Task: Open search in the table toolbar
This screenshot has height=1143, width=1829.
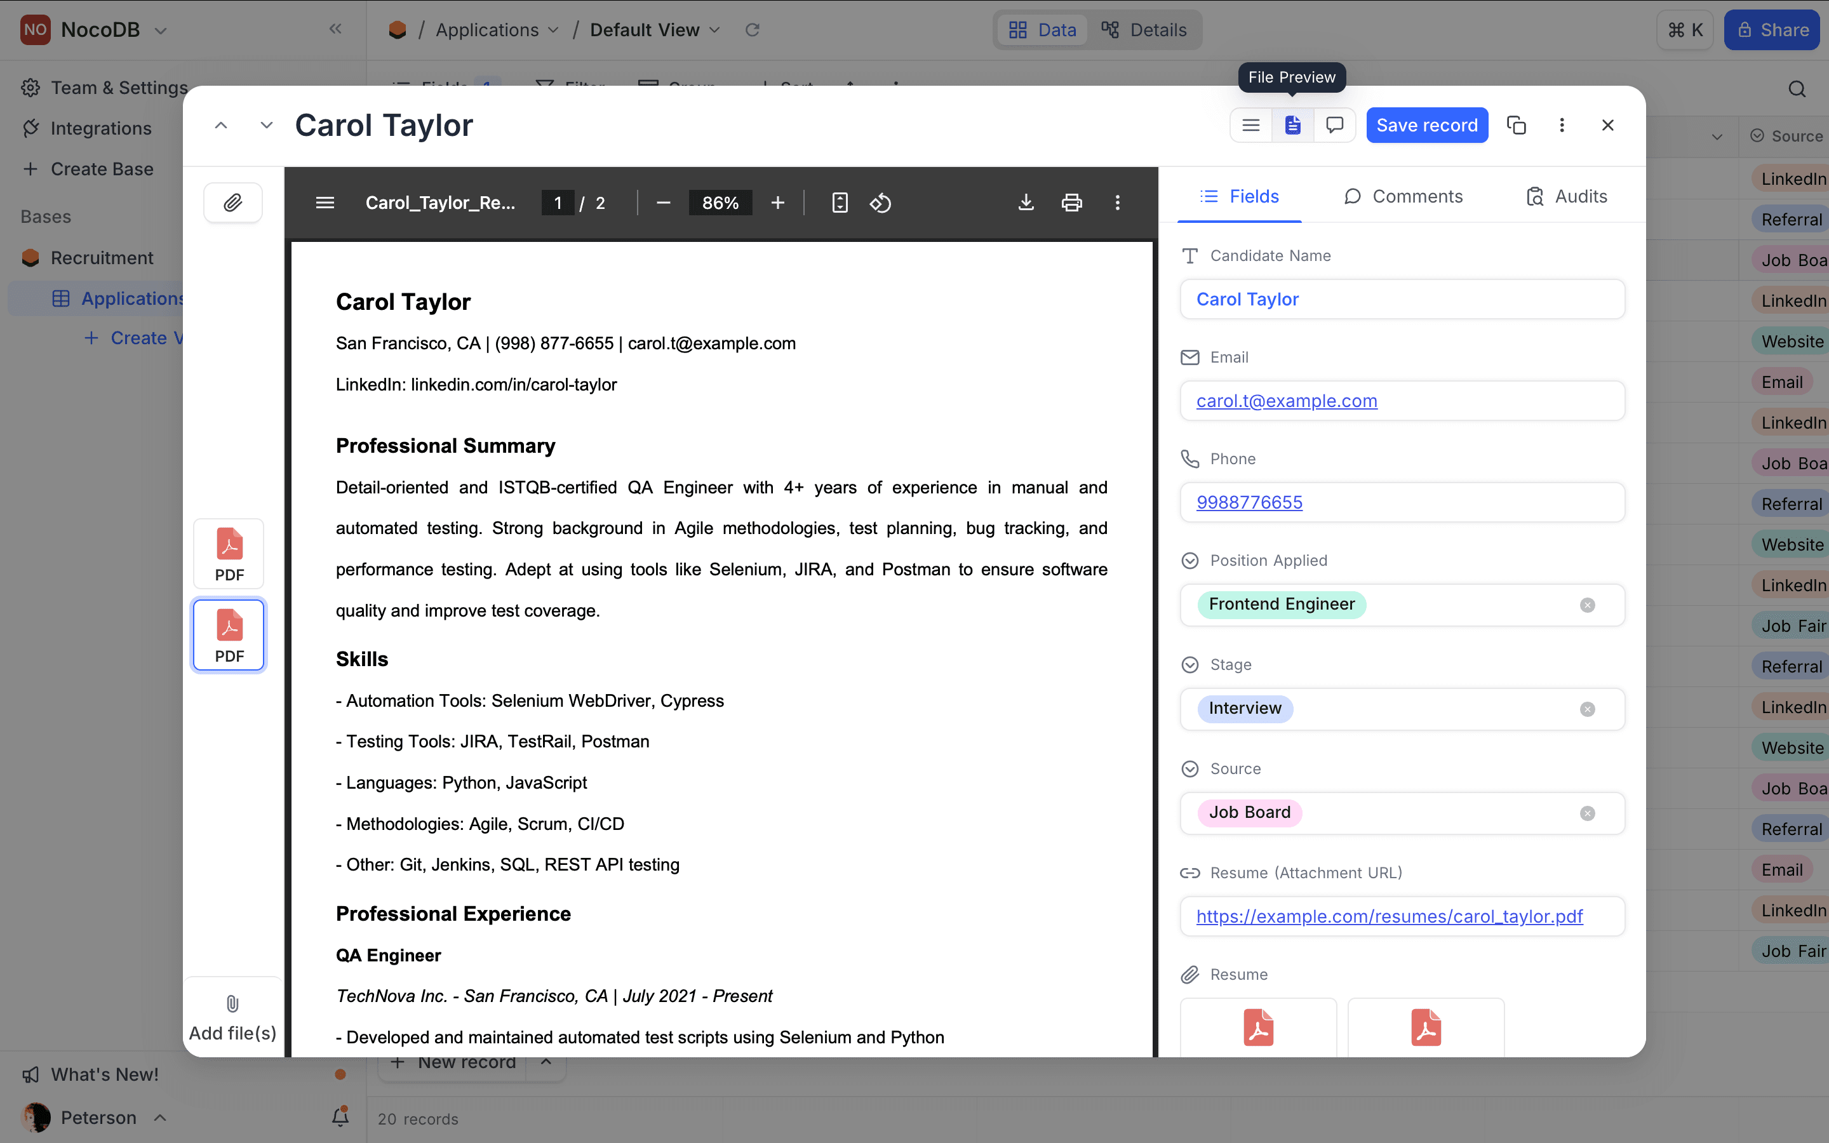Action: [x=1797, y=88]
